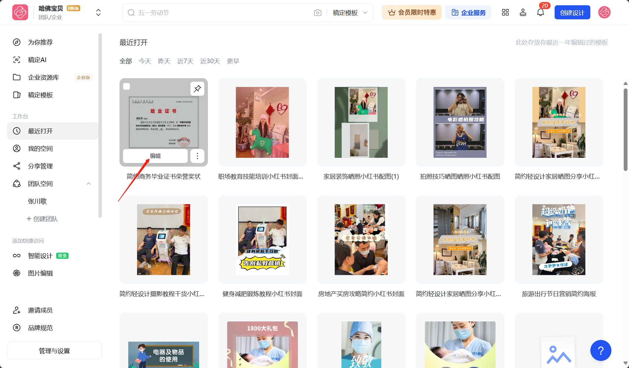629x368 pixels.
Task: Click the 团队版 badge beside 哈佛宝贝
Action: 74,8
